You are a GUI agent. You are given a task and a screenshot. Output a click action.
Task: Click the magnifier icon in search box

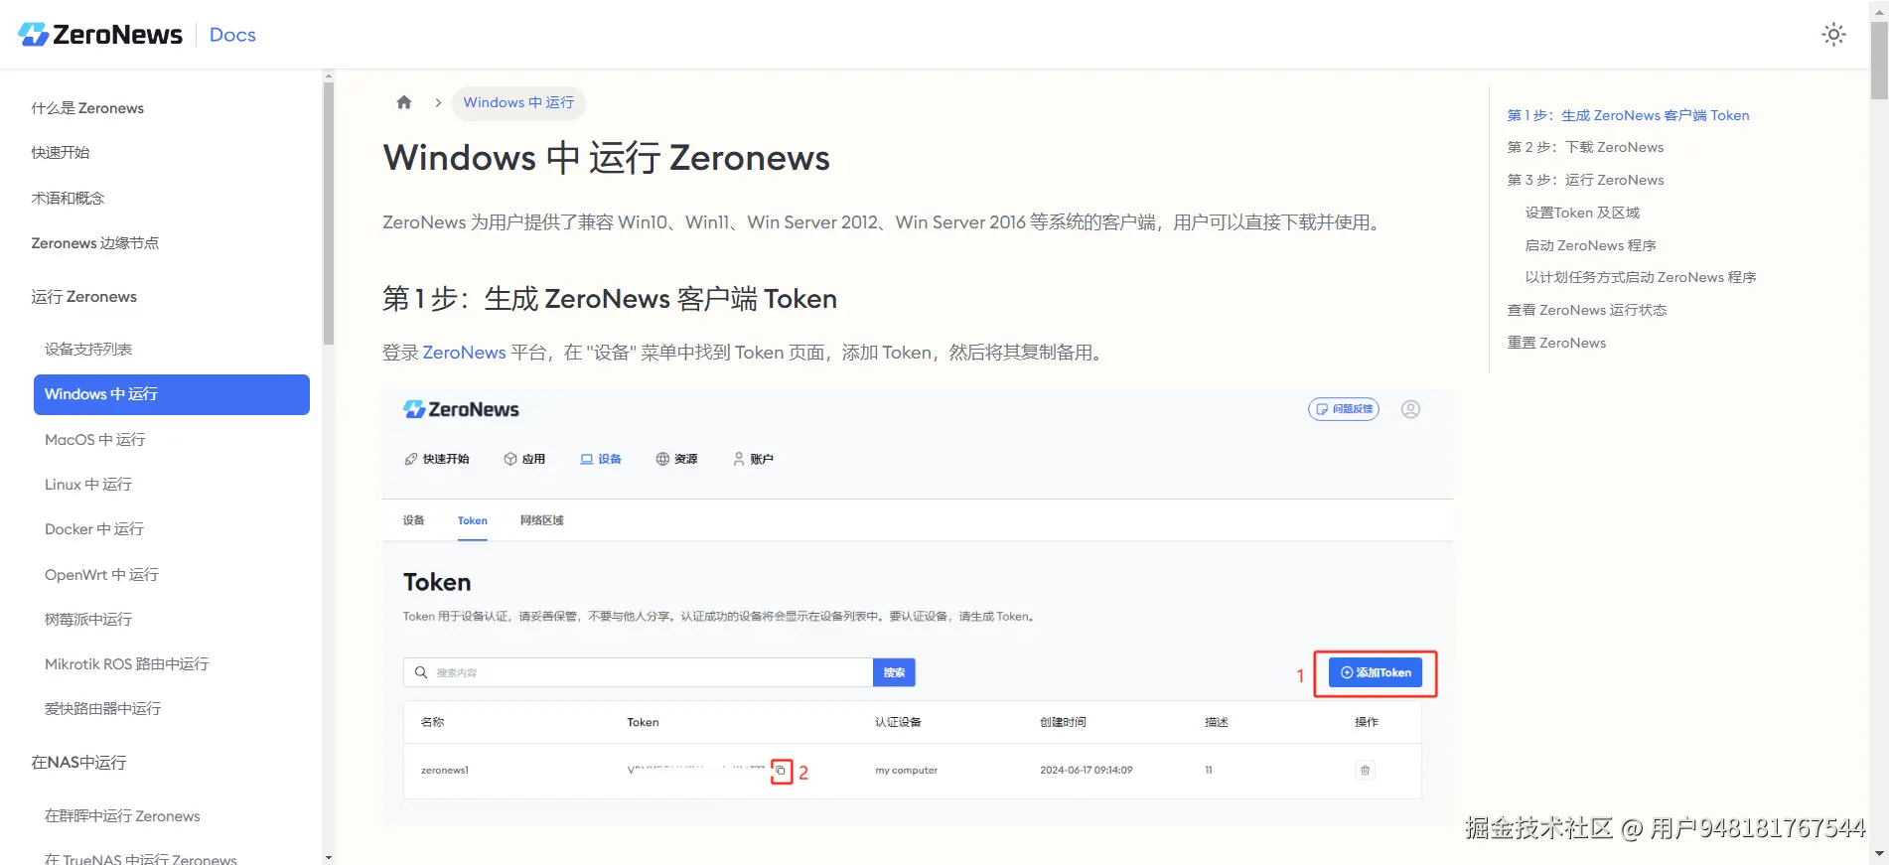421,672
